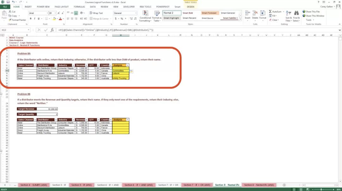
Task: Toggle Bold formatting
Action: 31,19
